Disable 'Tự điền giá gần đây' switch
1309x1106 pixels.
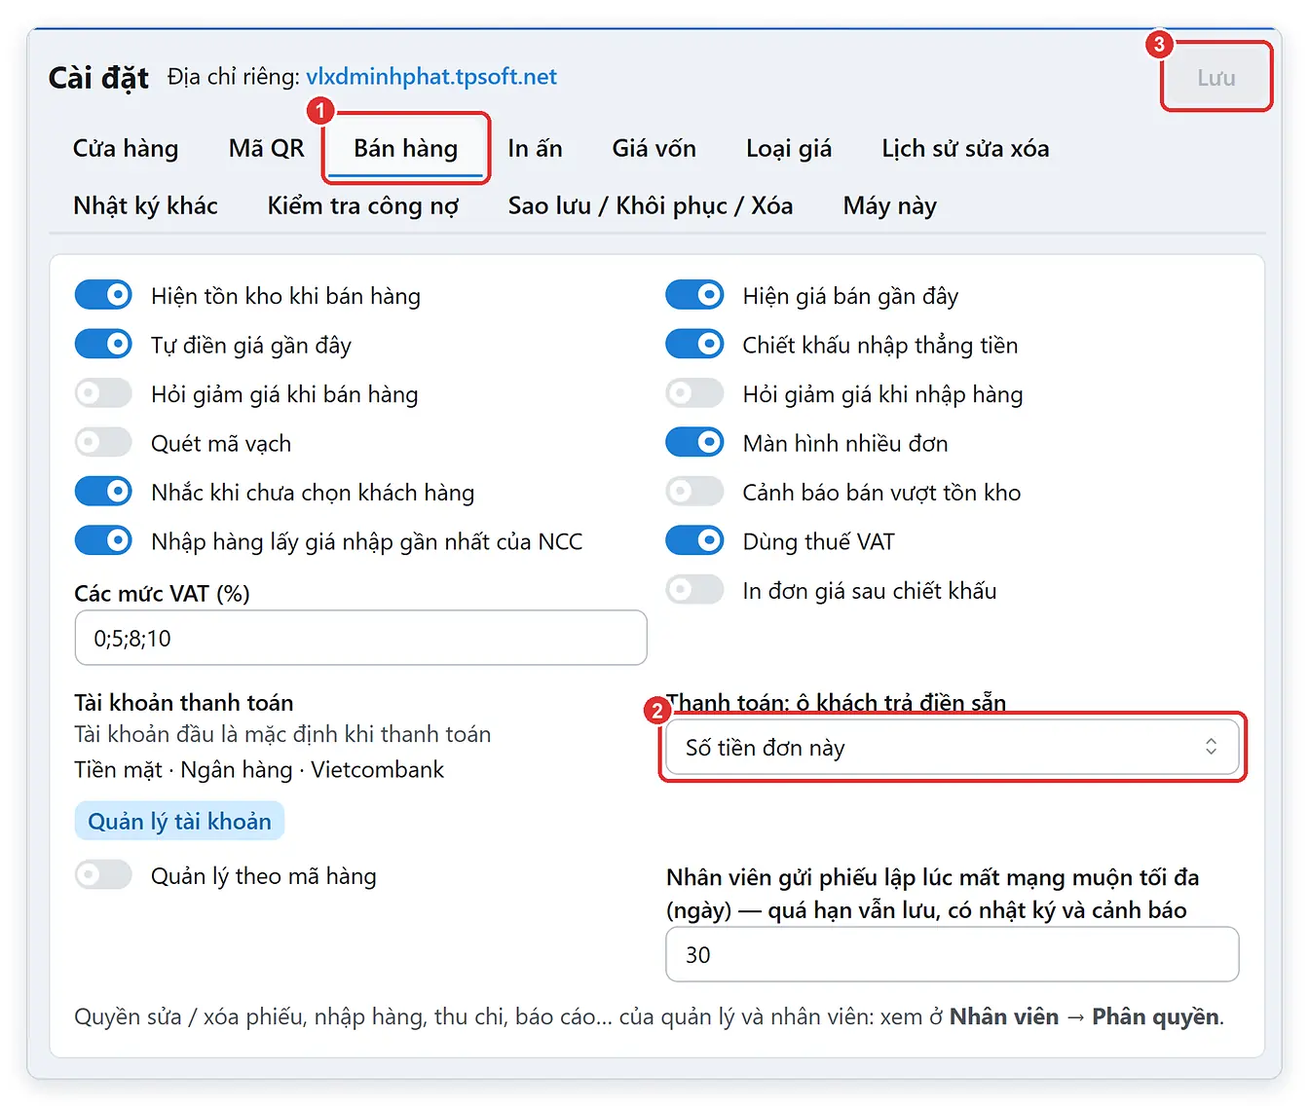coord(103,344)
